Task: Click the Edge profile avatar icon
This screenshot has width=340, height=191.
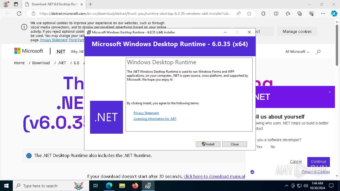Action: pos(6,4)
